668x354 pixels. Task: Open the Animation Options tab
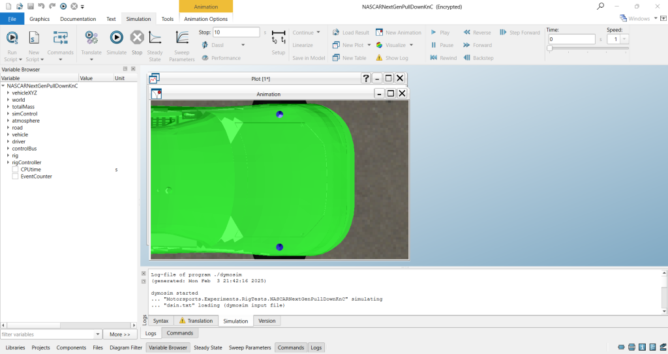pos(205,19)
